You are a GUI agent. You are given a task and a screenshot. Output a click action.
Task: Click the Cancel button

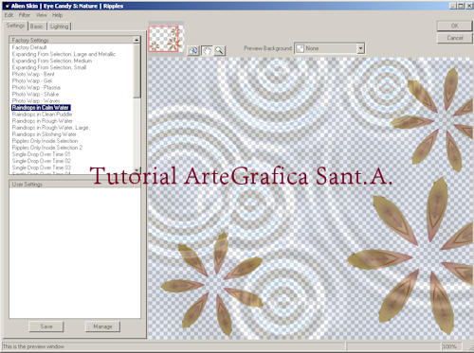[454, 38]
